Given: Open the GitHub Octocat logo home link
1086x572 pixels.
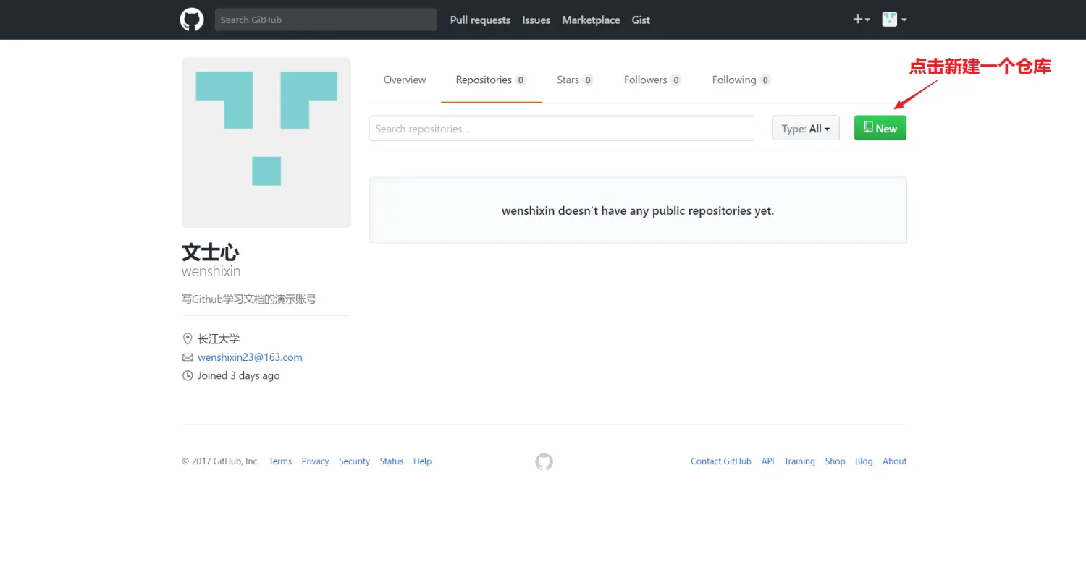Looking at the screenshot, I should click(x=192, y=20).
